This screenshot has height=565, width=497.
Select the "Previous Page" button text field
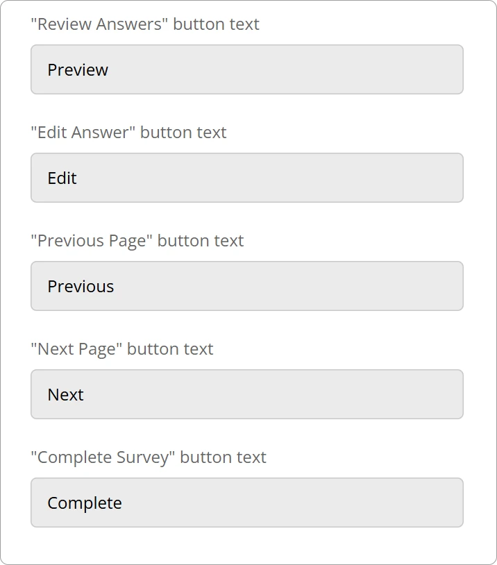[x=247, y=286]
